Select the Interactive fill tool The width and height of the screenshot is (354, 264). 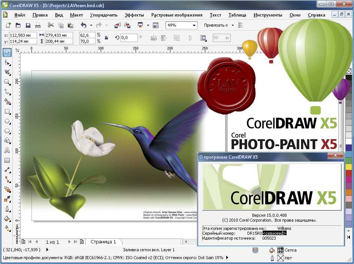click(7, 228)
